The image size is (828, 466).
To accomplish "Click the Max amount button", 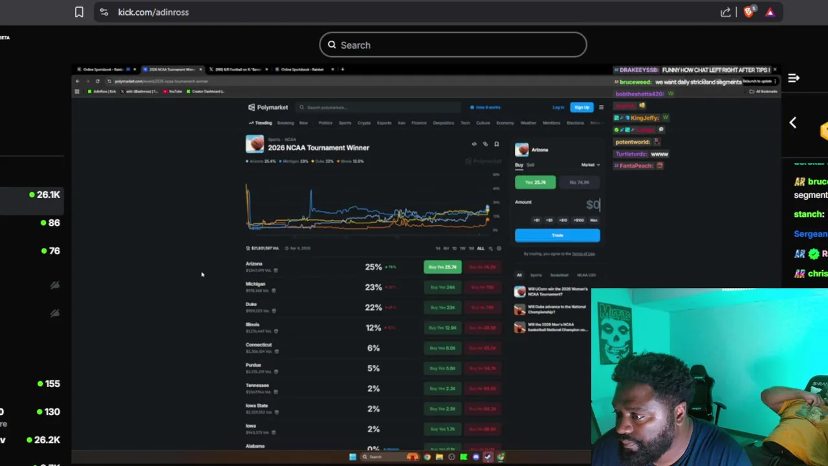I will pos(594,220).
